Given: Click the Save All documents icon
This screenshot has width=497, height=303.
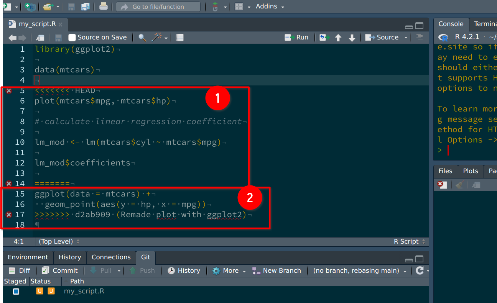Looking at the screenshot, I should (x=85, y=7).
